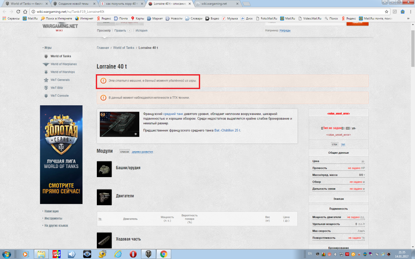Open the Словари bookmark
Image resolution: width=415 pixels, height=259 pixels.
pyautogui.click(x=193, y=18)
